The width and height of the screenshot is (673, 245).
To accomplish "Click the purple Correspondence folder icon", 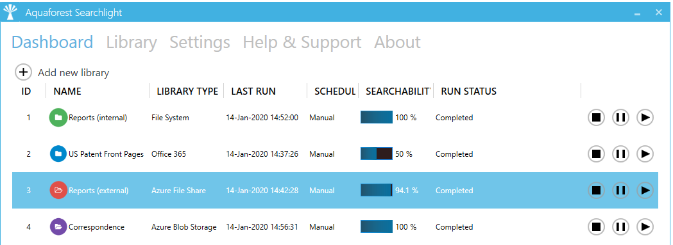I will (58, 226).
